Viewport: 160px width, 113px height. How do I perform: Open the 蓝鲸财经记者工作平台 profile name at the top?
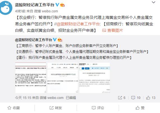tap(35, 5)
